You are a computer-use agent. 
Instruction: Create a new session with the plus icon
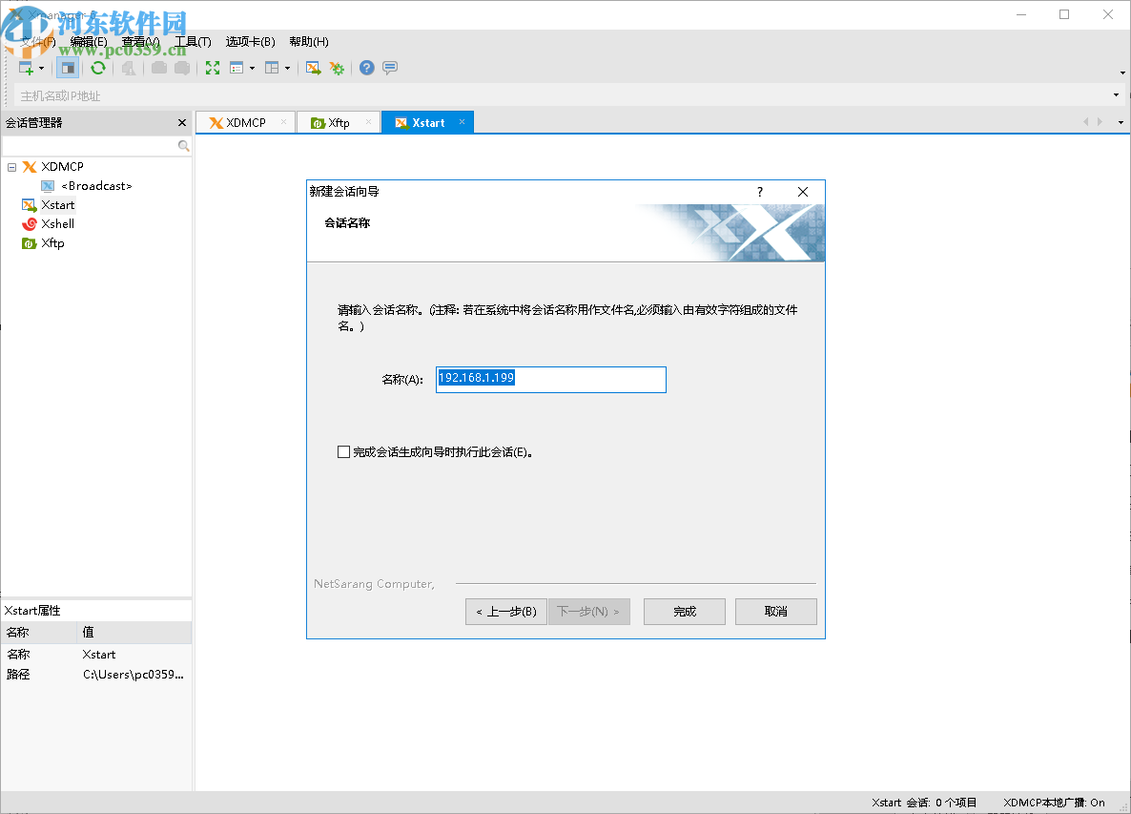tap(25, 68)
